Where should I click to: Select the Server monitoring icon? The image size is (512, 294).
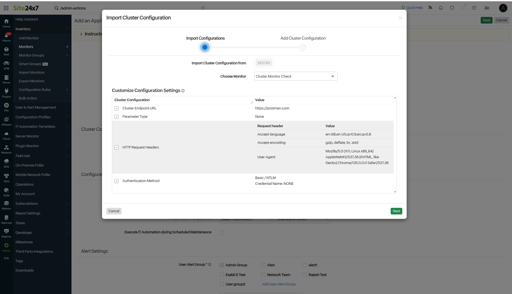pyautogui.click(x=6, y=79)
